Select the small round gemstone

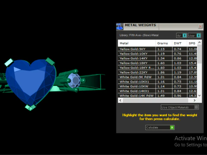point(74,81)
